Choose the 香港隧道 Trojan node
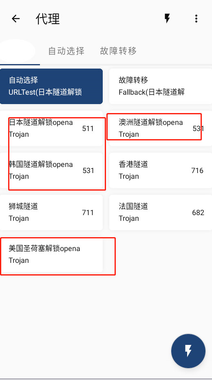Viewport: 212px width, 380px height. point(161,170)
